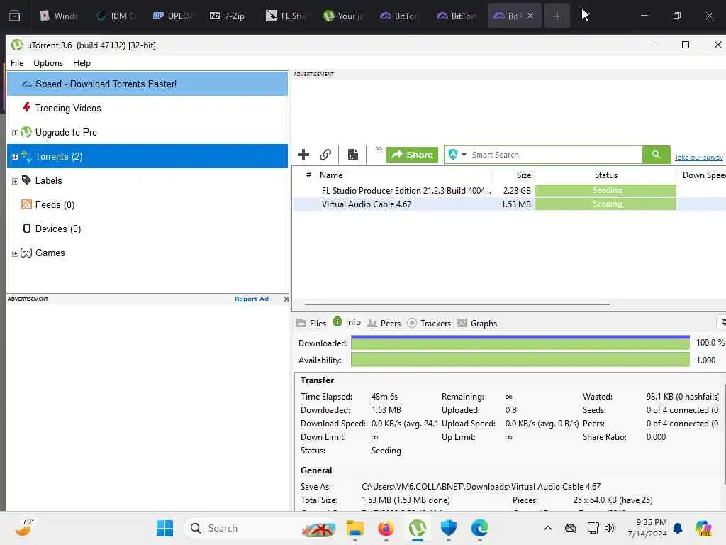Switch to the Graphs tab

pos(477,323)
